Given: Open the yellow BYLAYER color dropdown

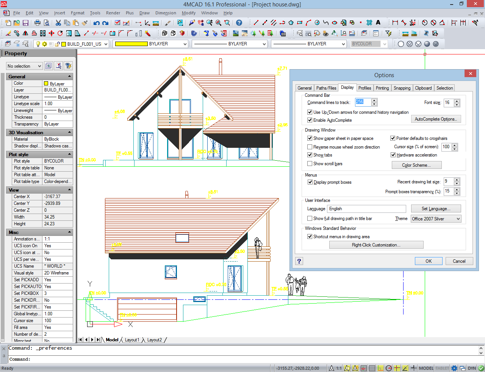Looking at the screenshot, I should point(151,44).
